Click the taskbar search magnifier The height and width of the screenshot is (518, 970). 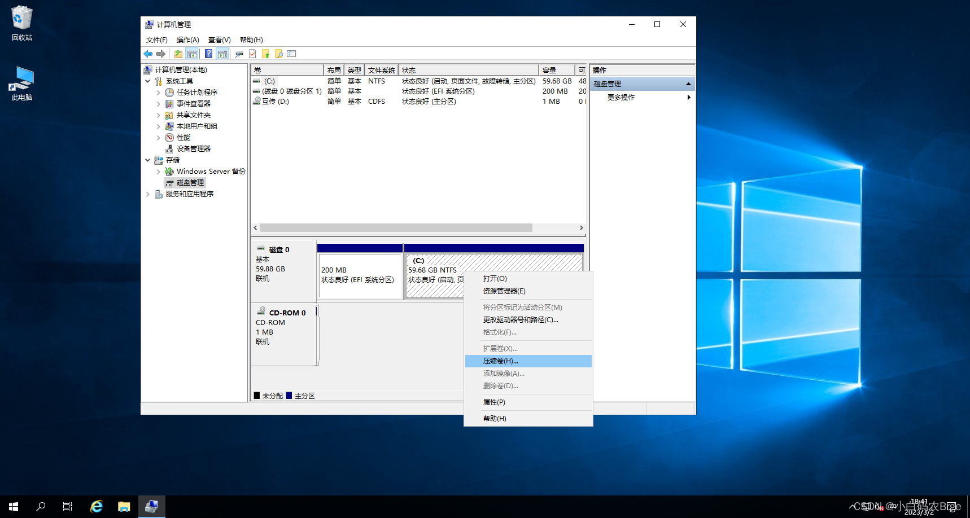[x=41, y=507]
